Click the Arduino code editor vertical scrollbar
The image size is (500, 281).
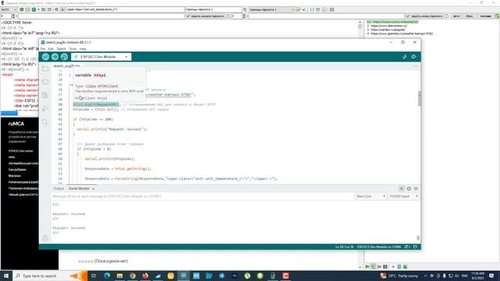click(x=420, y=99)
